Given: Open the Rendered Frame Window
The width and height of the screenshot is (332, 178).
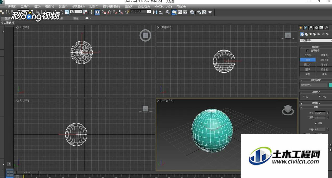Looking at the screenshot, I should [x=204, y=12].
